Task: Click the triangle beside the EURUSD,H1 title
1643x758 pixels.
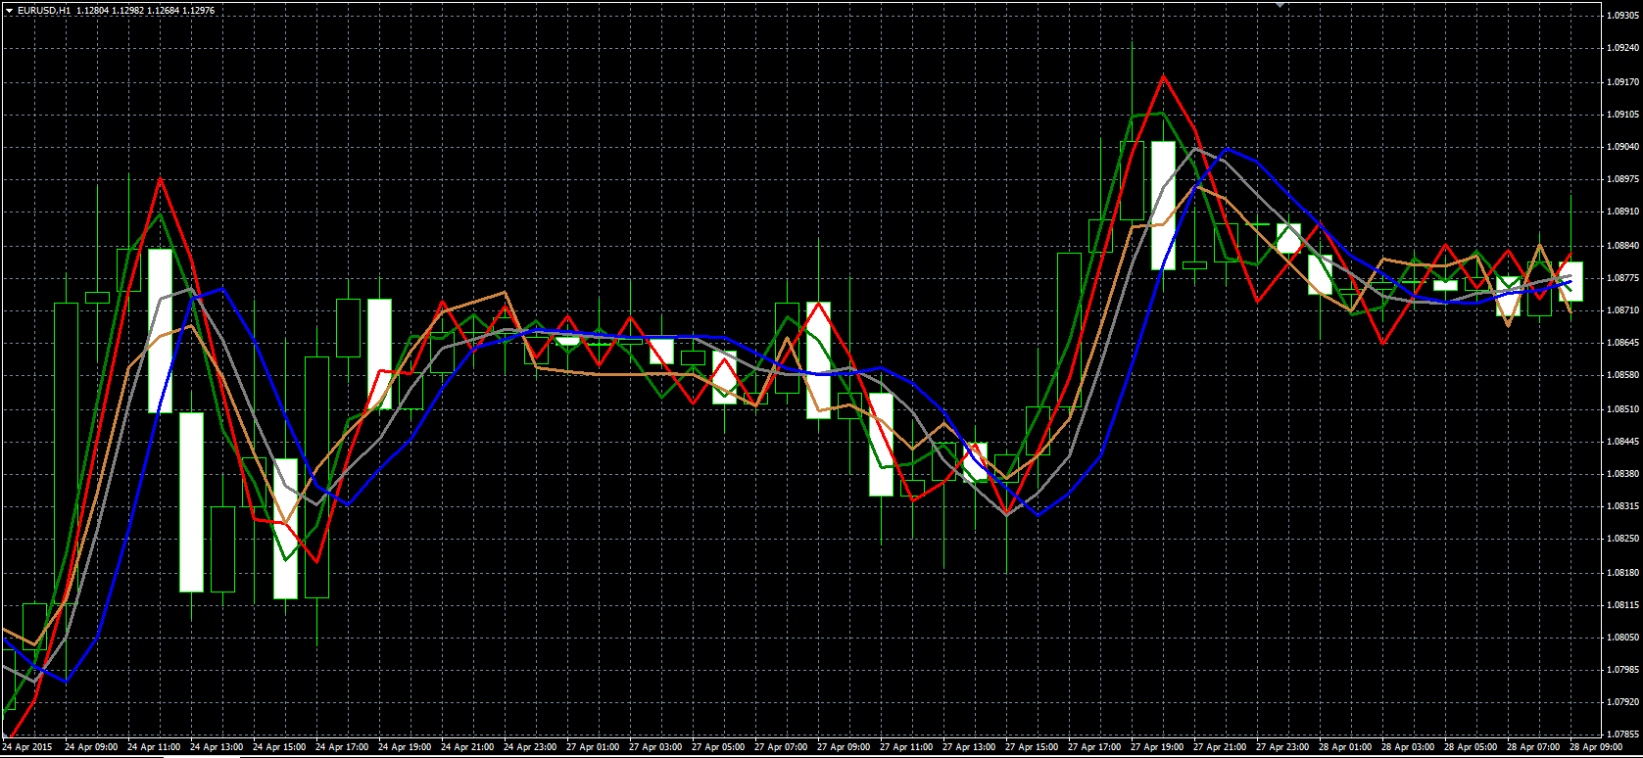Action: (9, 10)
